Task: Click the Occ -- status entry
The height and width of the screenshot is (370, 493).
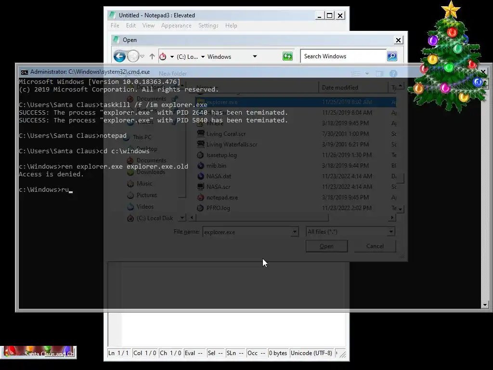Action: 256,353
